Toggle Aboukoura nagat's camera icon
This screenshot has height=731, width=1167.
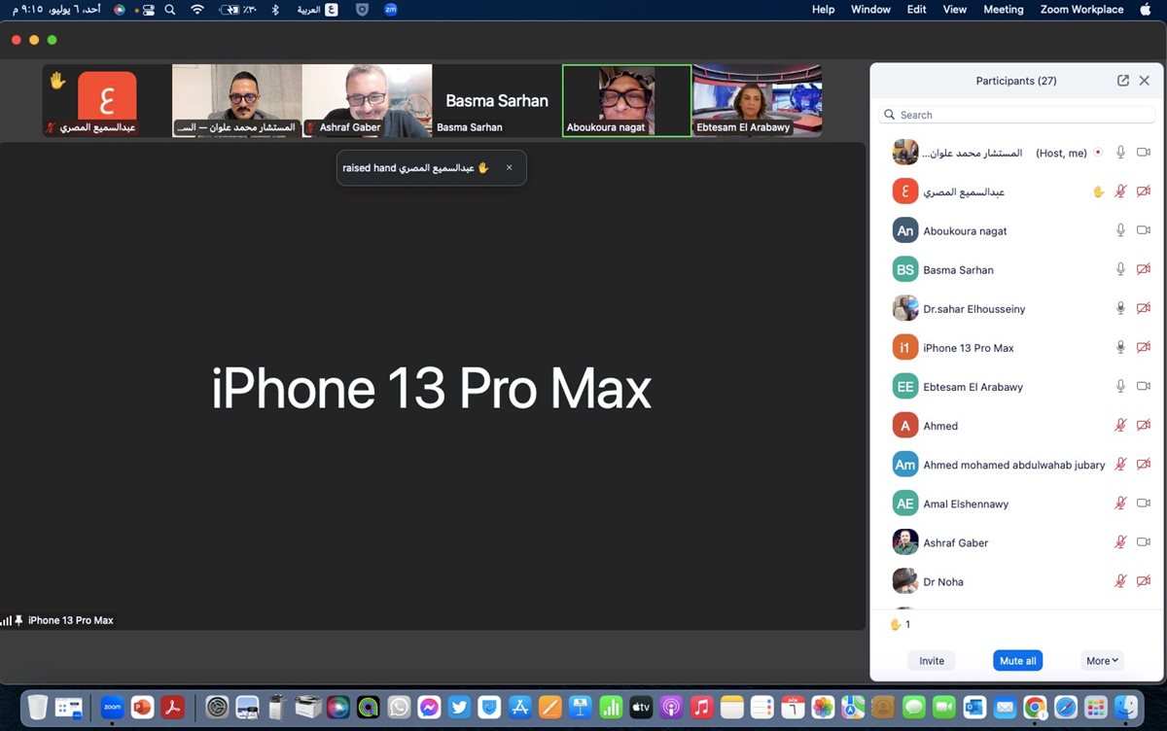1144,230
